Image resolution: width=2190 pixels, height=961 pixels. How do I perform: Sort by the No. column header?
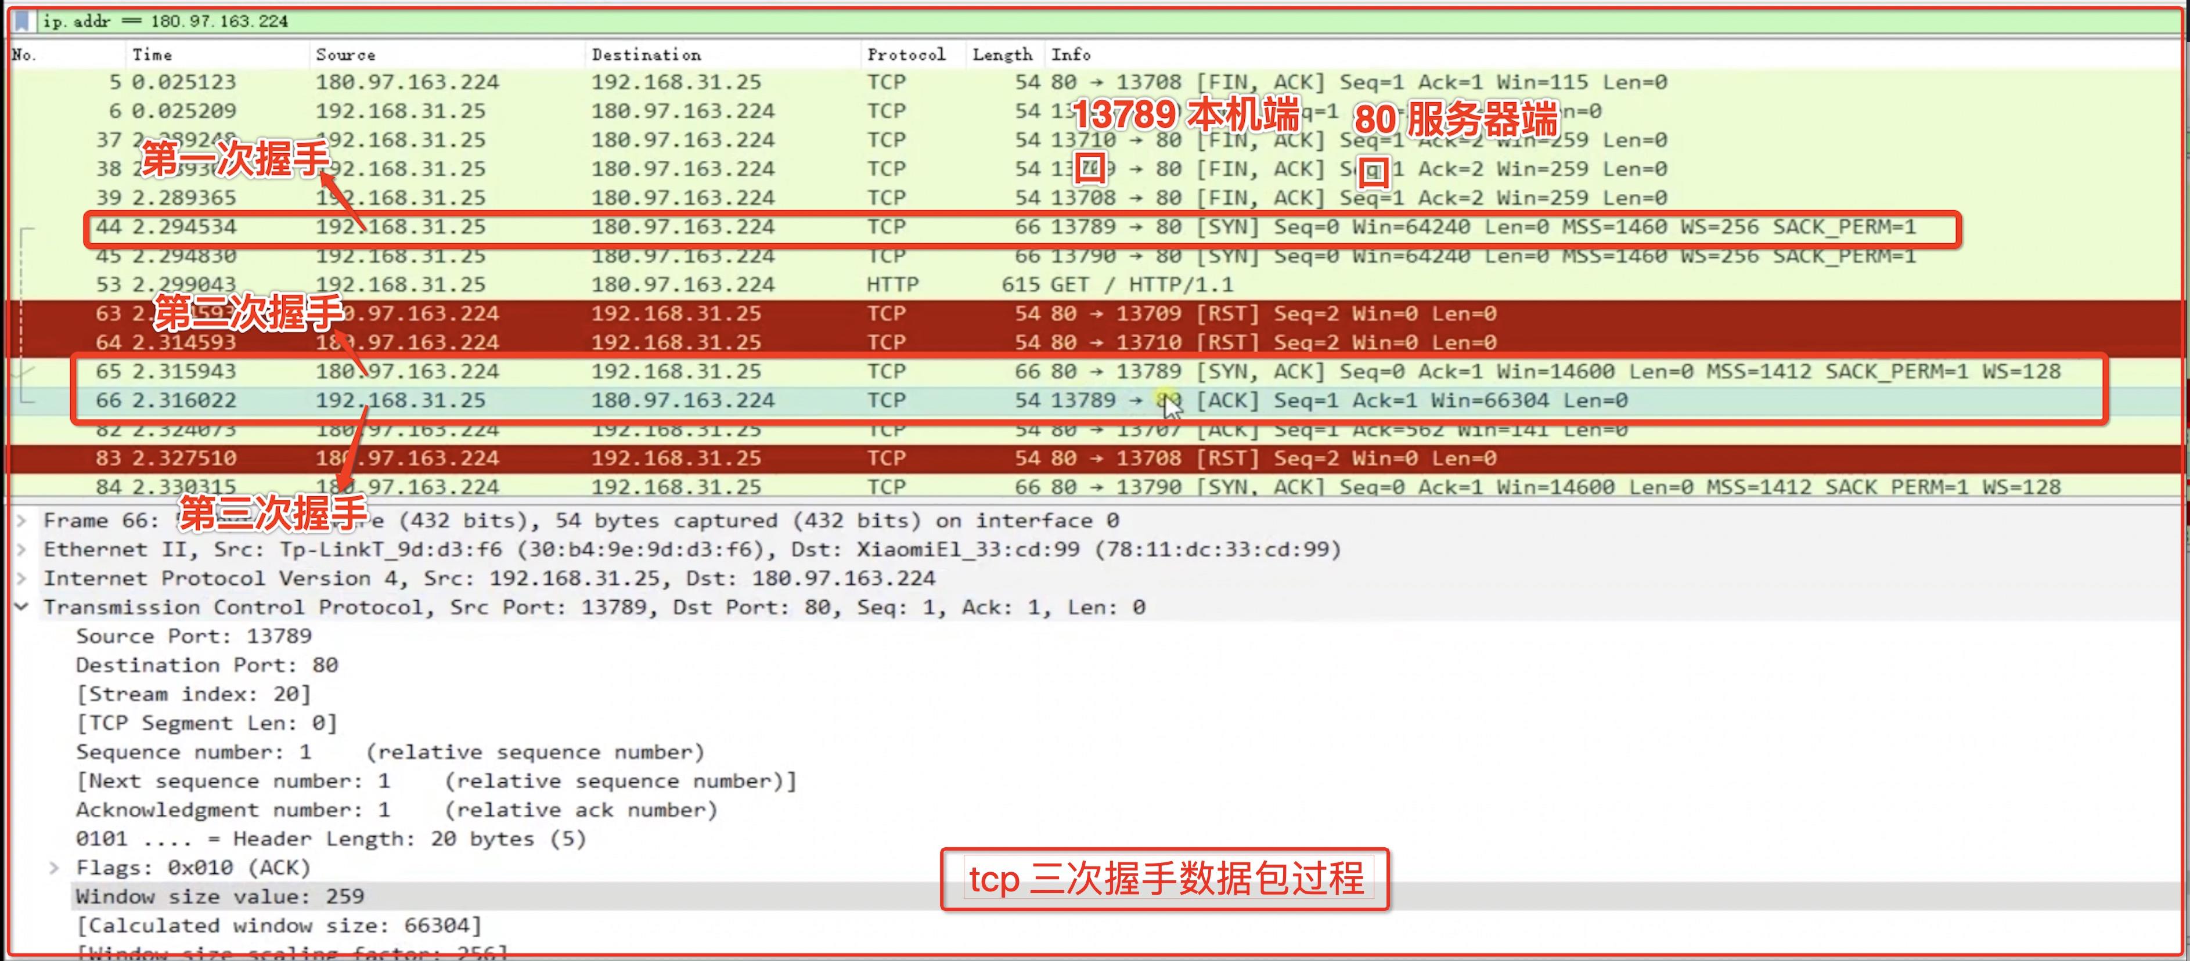point(66,55)
